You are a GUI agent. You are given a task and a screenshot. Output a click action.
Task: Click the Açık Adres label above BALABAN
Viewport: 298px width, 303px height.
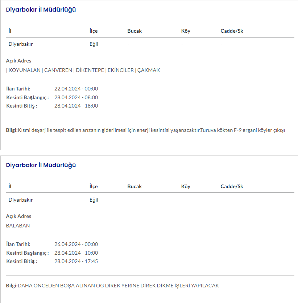pyautogui.click(x=19, y=216)
